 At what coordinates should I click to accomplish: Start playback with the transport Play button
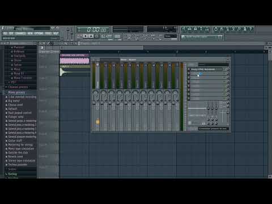86,36
